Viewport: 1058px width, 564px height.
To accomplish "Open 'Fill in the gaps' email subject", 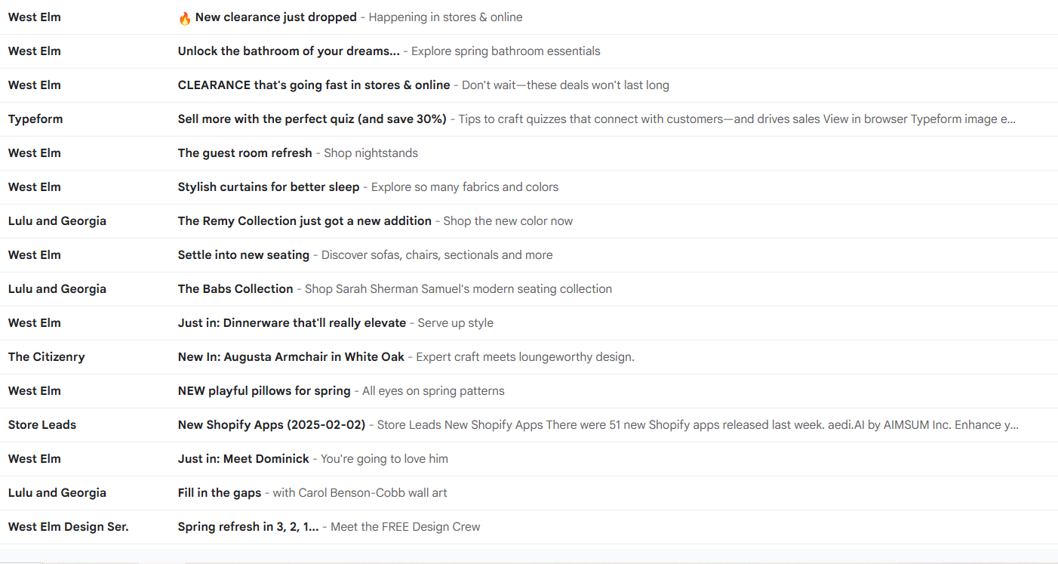I will [x=220, y=493].
